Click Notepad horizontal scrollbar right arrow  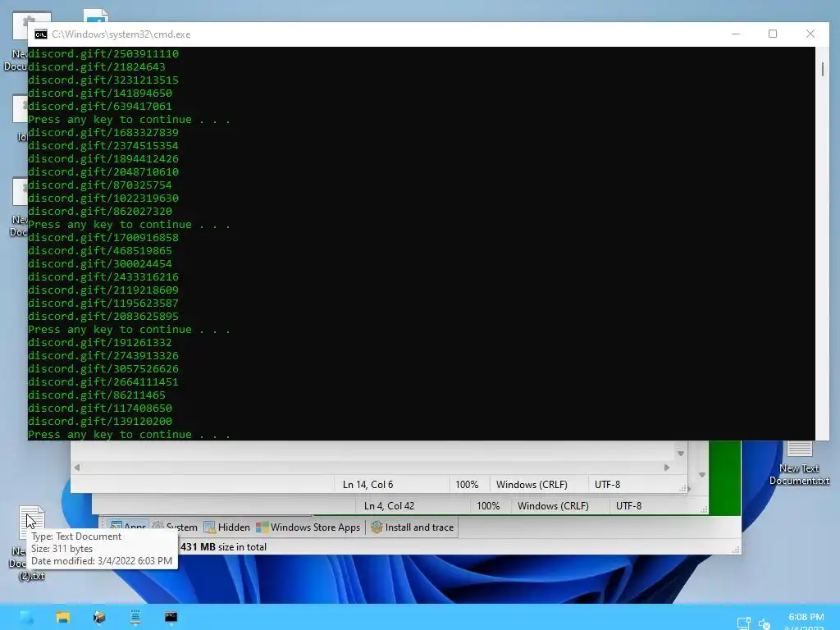click(x=666, y=467)
